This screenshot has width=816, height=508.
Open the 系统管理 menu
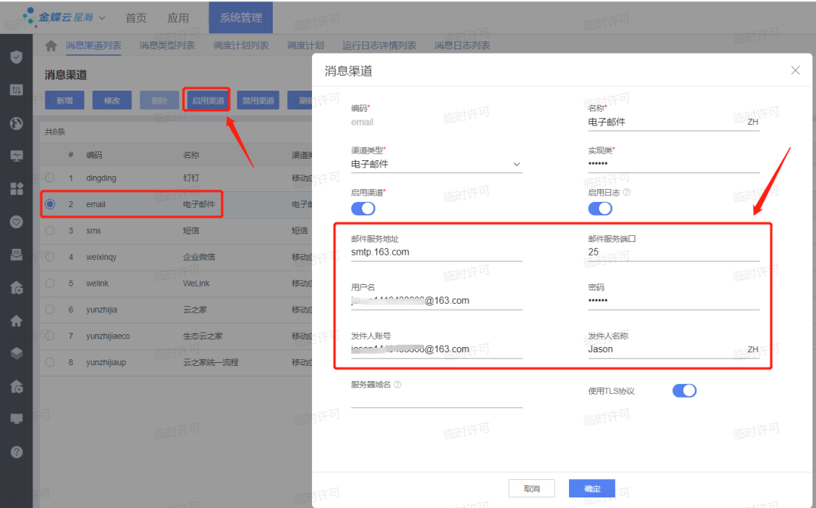240,17
